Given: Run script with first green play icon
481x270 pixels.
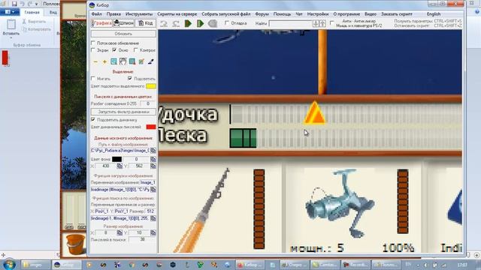Looking at the screenshot, I should 188,23.
